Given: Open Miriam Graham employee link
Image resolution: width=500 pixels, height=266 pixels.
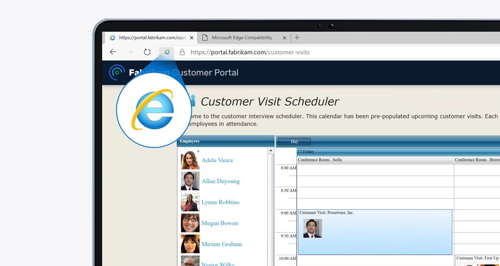Looking at the screenshot, I should pyautogui.click(x=222, y=244).
